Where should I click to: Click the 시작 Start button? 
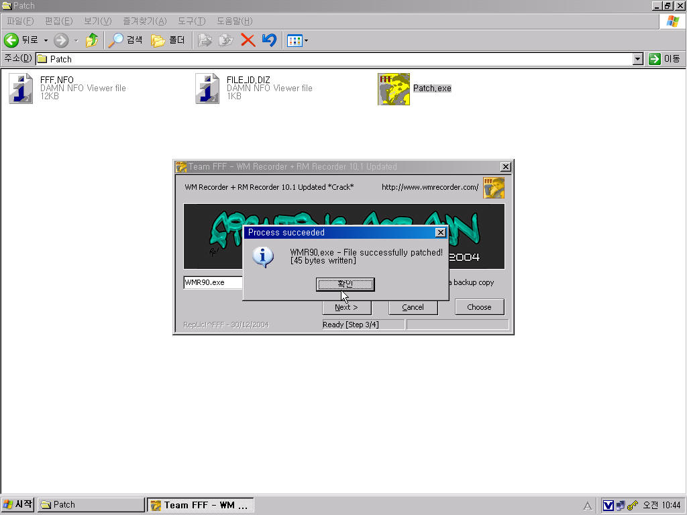pos(17,504)
